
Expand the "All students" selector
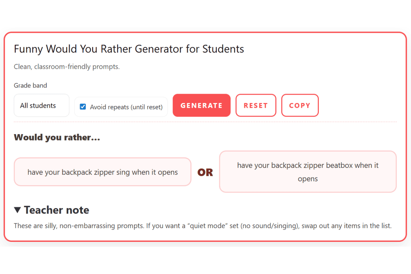pos(41,105)
